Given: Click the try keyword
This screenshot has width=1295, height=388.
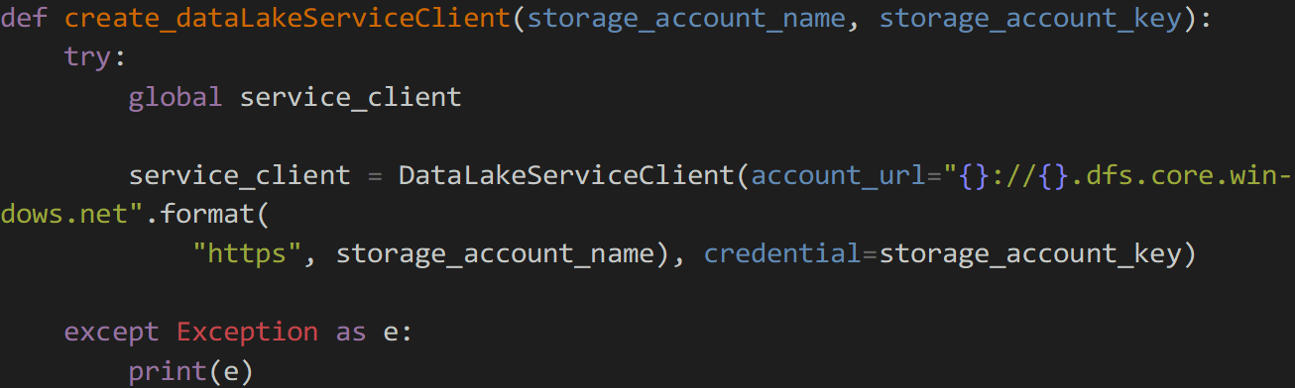Looking at the screenshot, I should [x=88, y=58].
